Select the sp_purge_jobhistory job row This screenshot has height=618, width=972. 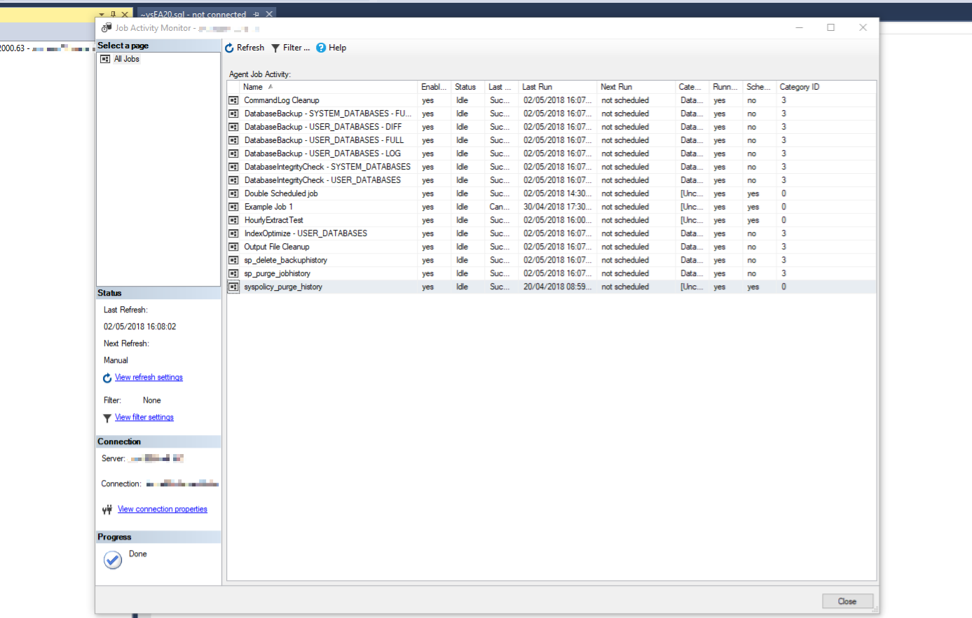(x=277, y=273)
